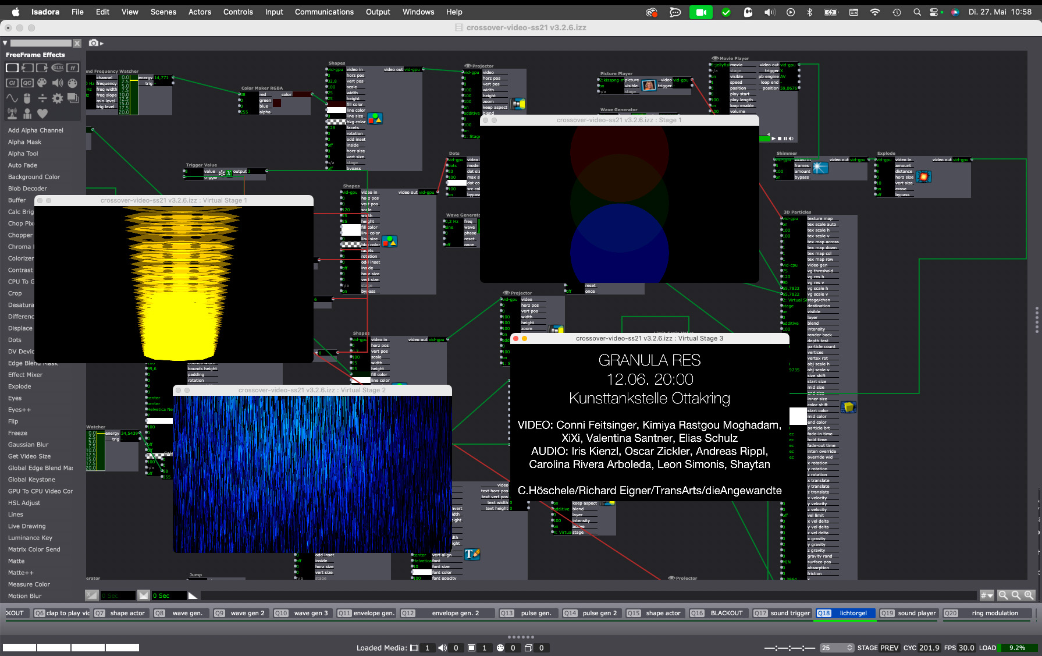Image resolution: width=1042 pixels, height=656 pixels.
Task: Select the Quartz Composer (QC) filter icon
Action: (27, 83)
